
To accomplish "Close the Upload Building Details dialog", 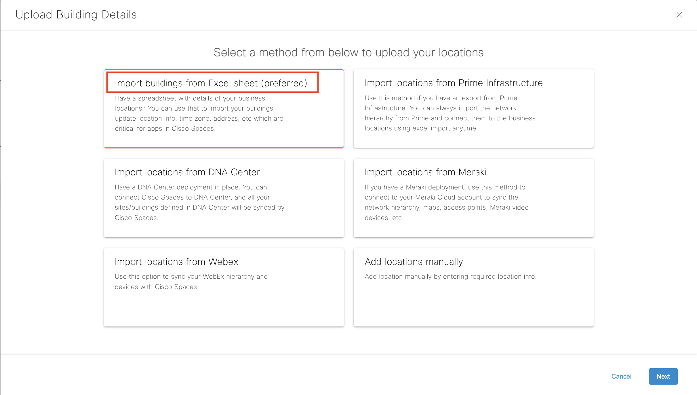I will [x=679, y=15].
